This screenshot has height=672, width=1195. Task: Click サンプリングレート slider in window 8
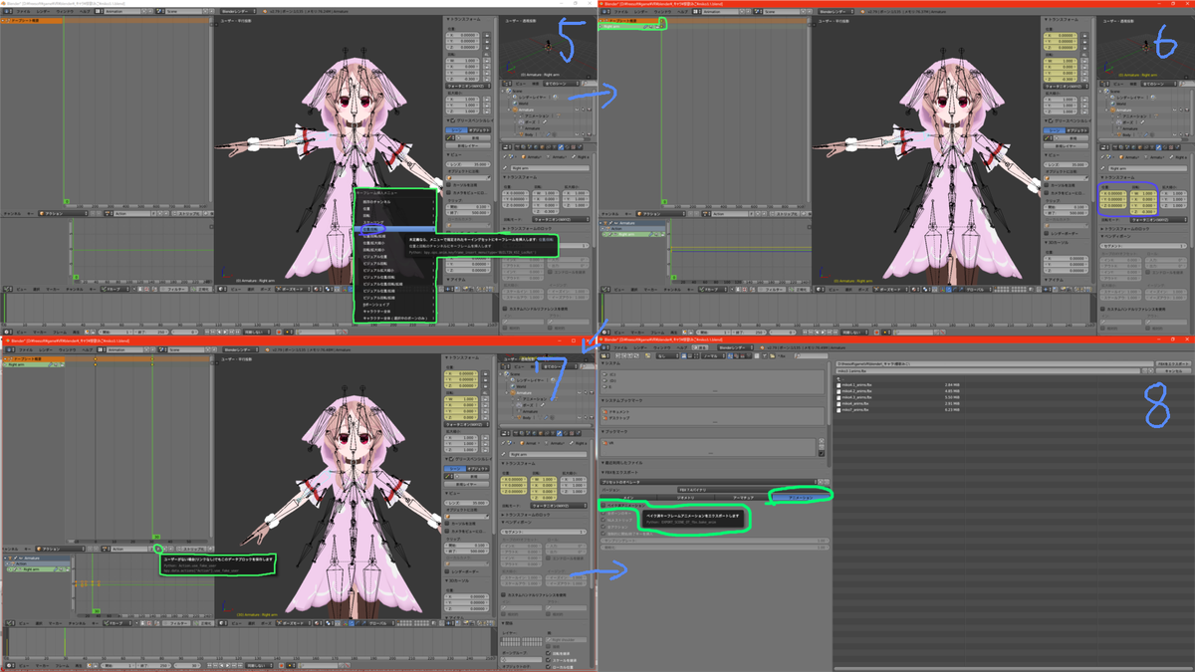click(715, 541)
